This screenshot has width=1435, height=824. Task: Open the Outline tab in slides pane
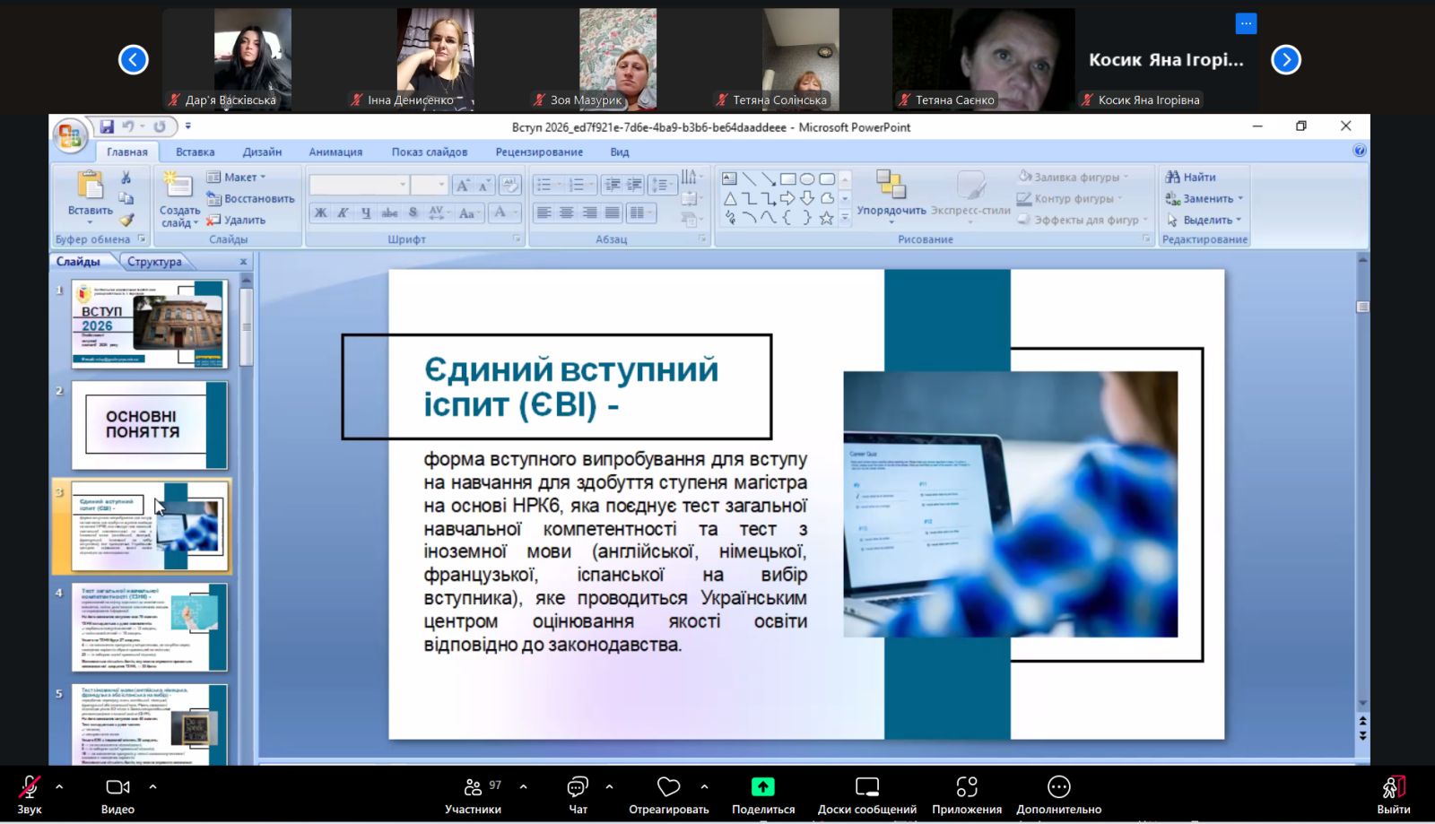(x=154, y=262)
